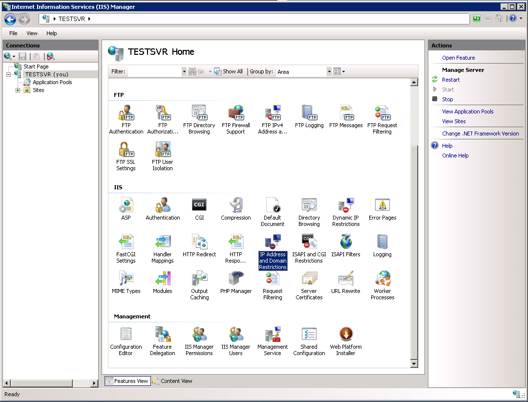Screen dimensions: 528x402
Task: Click Open Feature action link
Action: tap(458, 58)
